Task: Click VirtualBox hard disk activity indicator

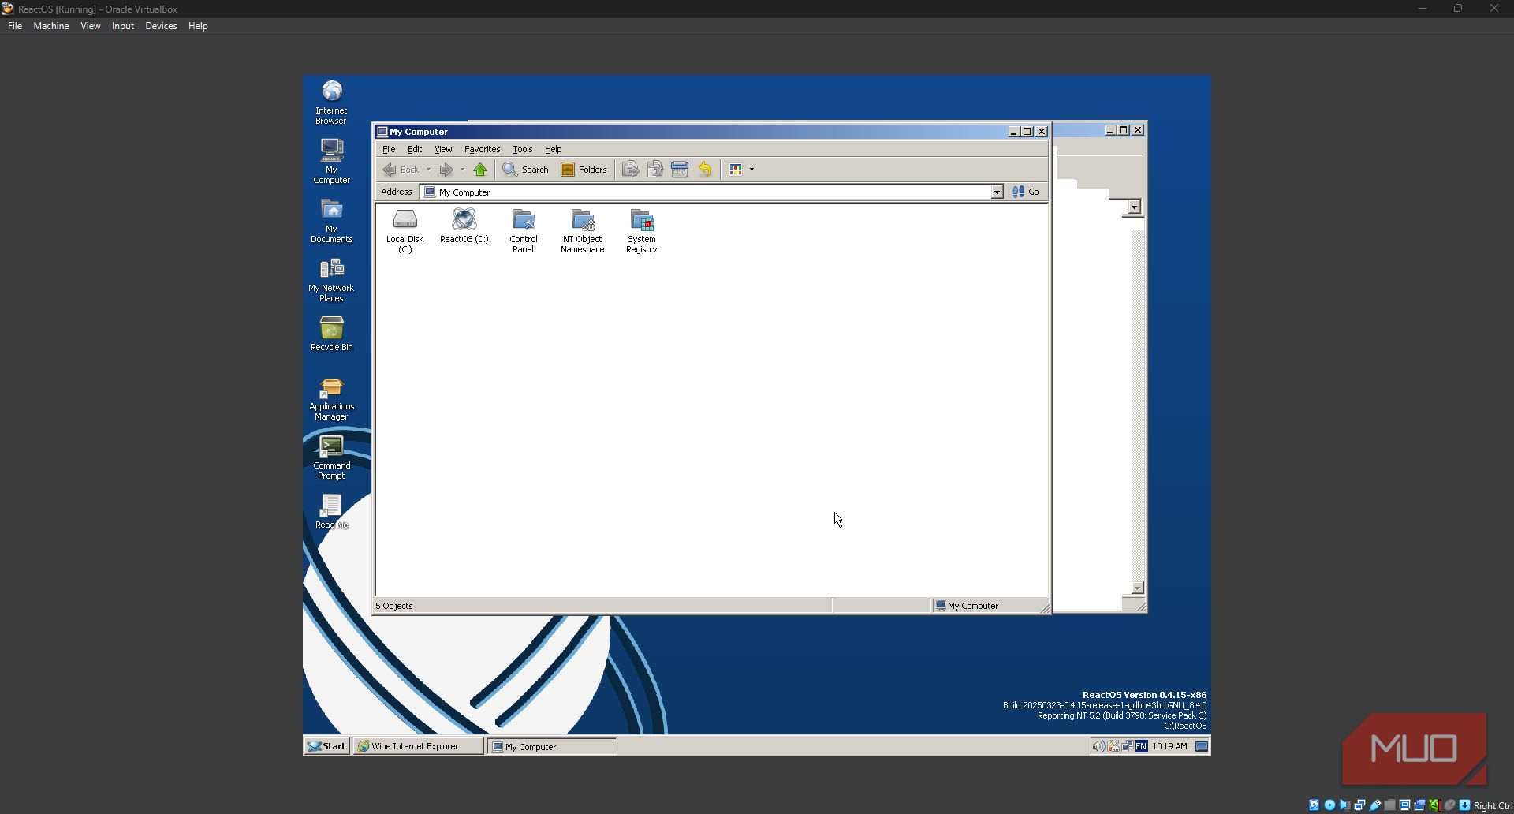Action: pos(1314,805)
